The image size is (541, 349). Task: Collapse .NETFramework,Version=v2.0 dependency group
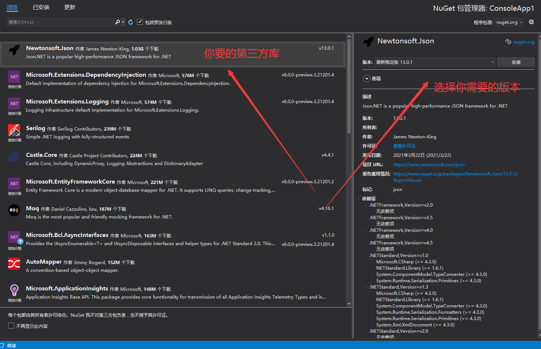click(x=366, y=205)
